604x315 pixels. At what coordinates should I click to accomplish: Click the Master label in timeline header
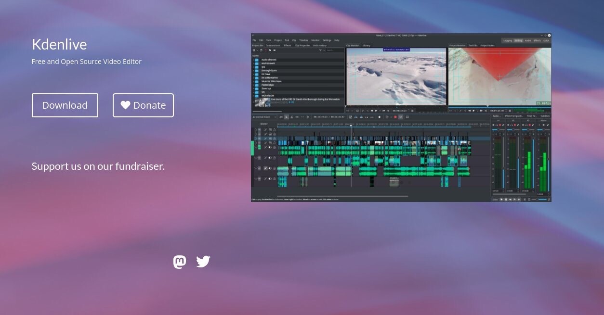264,124
